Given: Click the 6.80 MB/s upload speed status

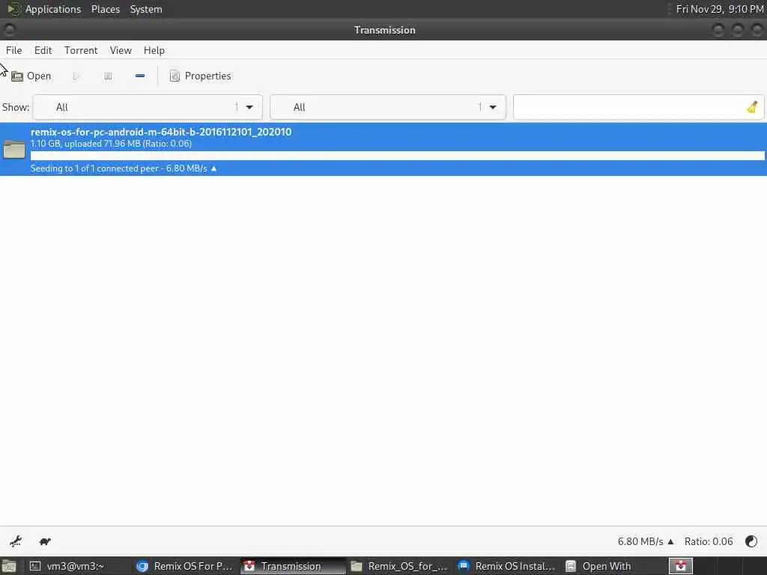Looking at the screenshot, I should (645, 542).
